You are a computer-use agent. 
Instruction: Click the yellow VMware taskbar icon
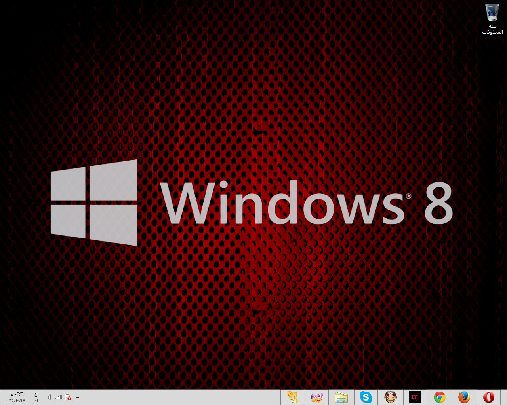(292, 397)
